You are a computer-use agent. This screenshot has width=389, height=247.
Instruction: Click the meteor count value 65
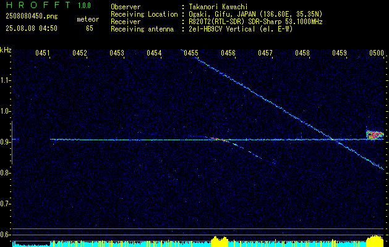[x=90, y=28]
